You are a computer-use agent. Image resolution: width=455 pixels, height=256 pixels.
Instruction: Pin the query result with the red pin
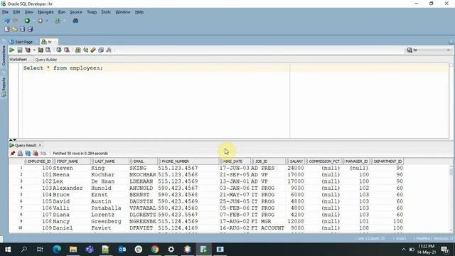click(13, 154)
